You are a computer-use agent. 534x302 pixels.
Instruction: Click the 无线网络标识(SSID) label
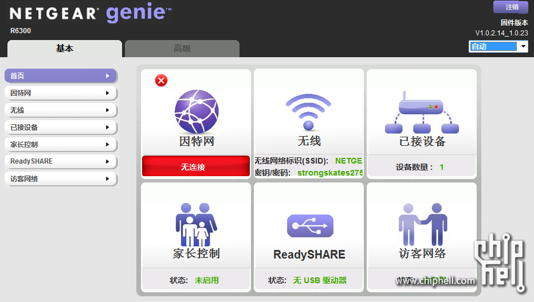pyautogui.click(x=291, y=161)
